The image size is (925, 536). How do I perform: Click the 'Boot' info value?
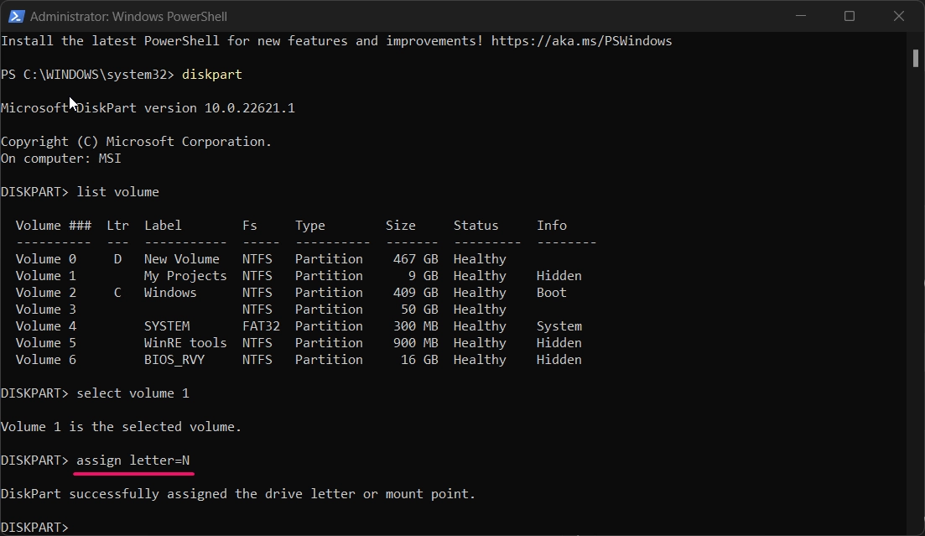[552, 293]
